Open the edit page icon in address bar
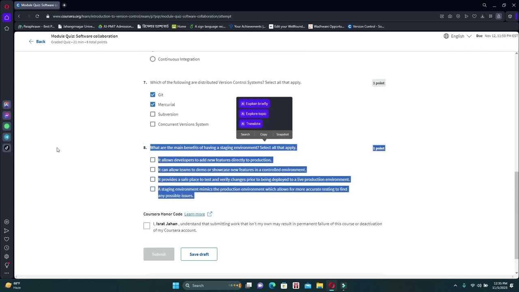 (x=442, y=16)
